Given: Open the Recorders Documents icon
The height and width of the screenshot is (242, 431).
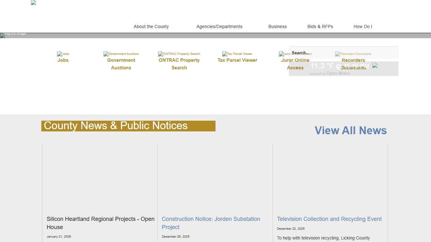Looking at the screenshot, I should 353,54.
